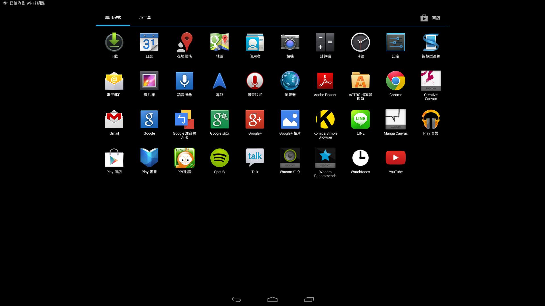Select the 應用程式 apps tab
This screenshot has height=306, width=545.
pos(113,18)
